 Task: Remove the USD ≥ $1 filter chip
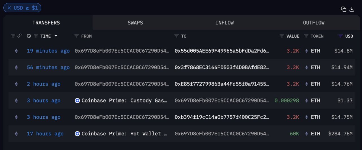point(9,8)
